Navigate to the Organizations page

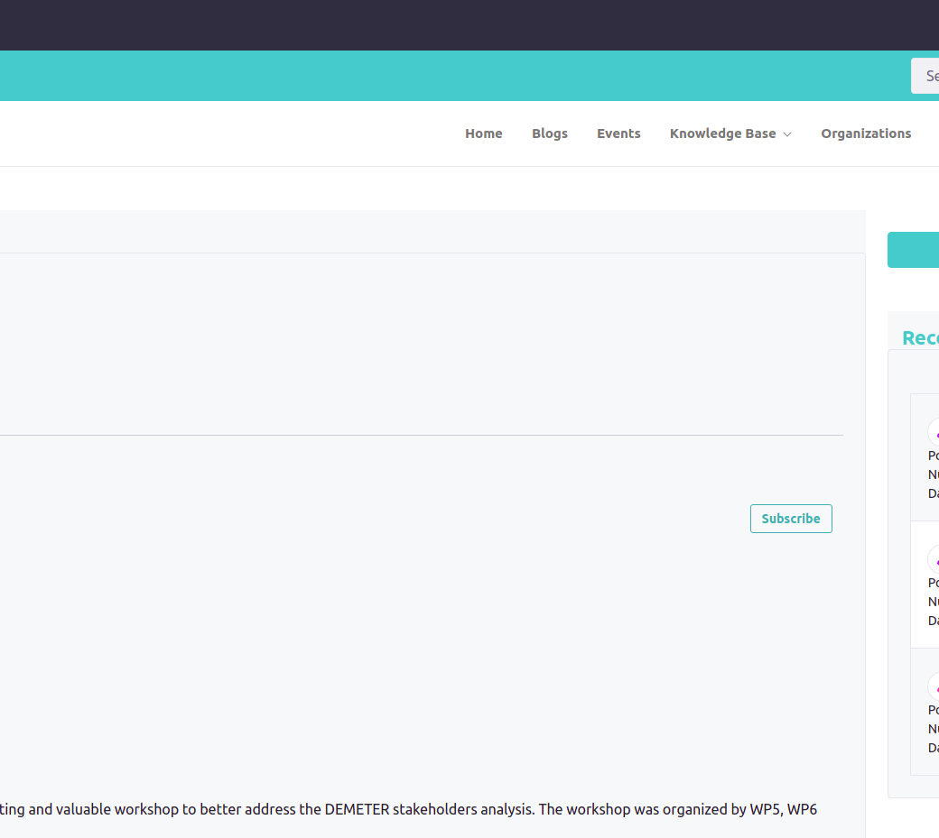pyautogui.click(x=865, y=134)
